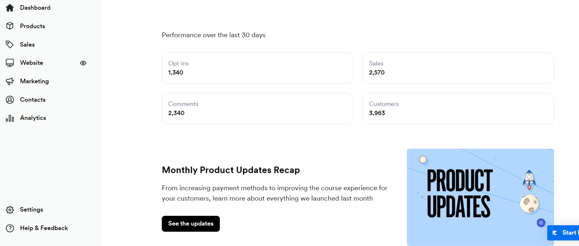Open the Dashboard sidebar entry

click(x=35, y=7)
